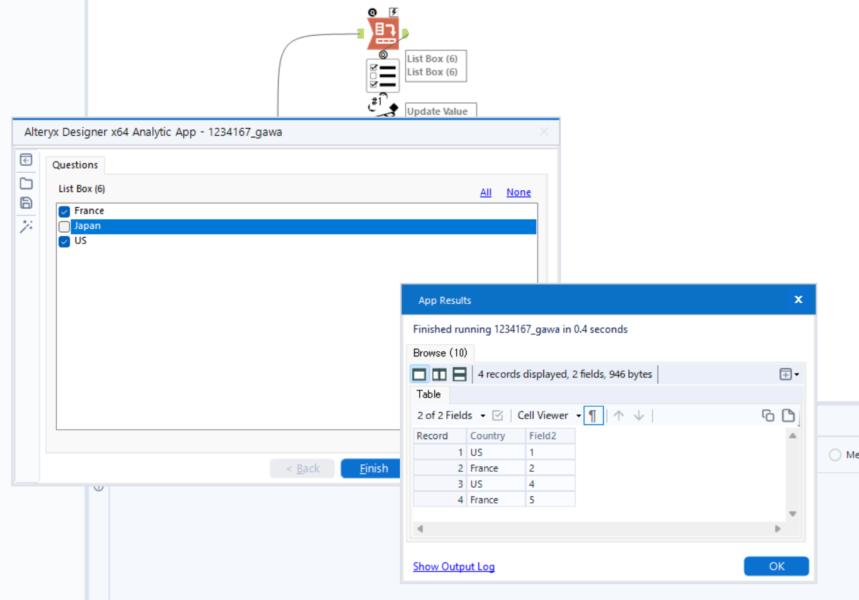Viewport: 859px width, 600px height.
Task: Switch to horizontal split layout view
Action: tap(460, 374)
